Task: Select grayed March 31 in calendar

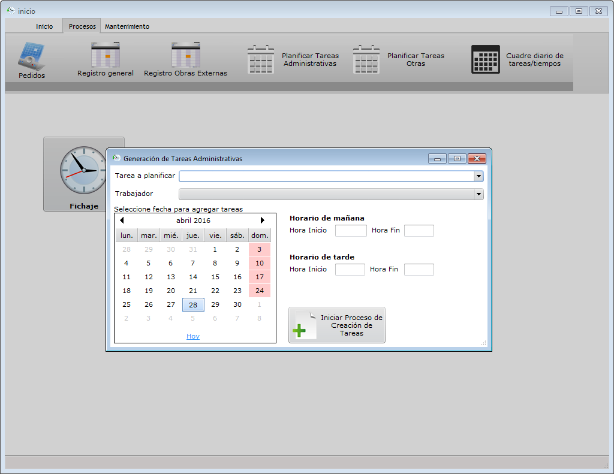Action: [x=192, y=249]
